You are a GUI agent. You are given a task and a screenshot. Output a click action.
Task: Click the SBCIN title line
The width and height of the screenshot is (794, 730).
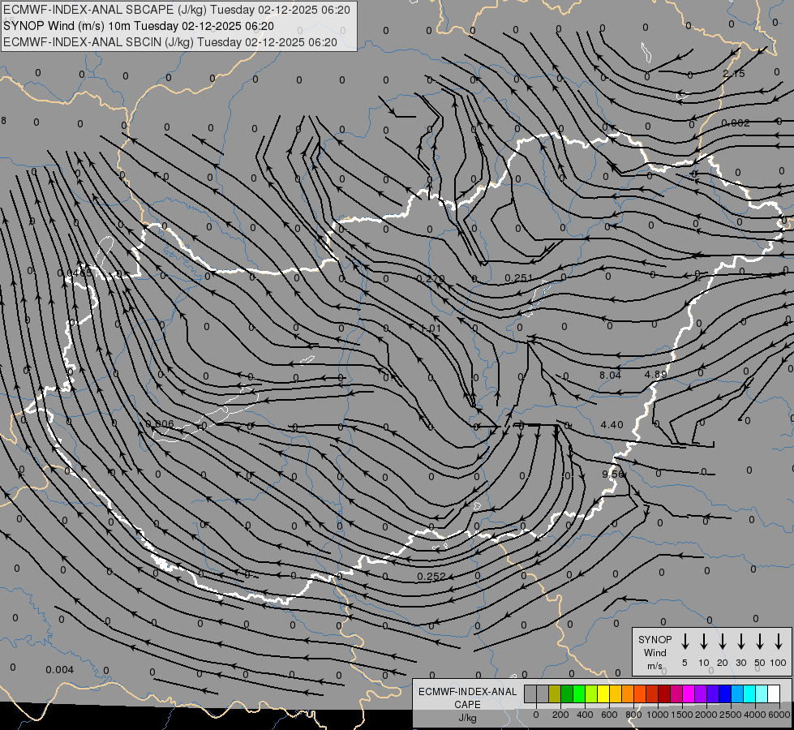click(x=170, y=42)
